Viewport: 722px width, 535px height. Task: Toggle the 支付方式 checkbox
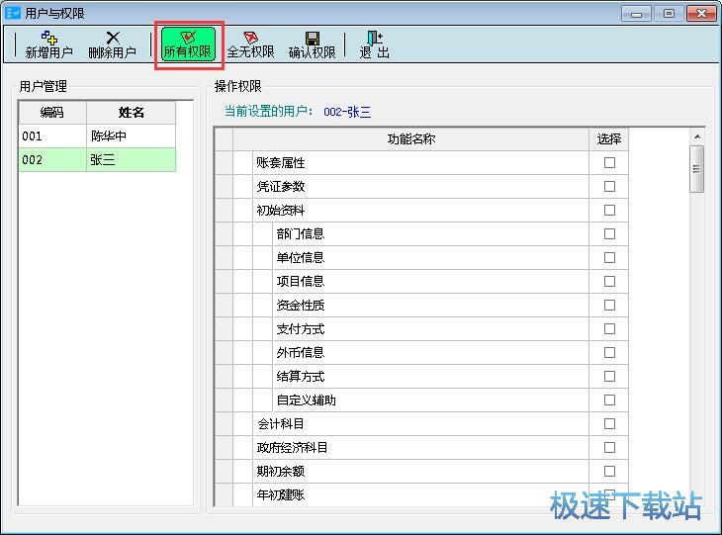click(x=609, y=328)
